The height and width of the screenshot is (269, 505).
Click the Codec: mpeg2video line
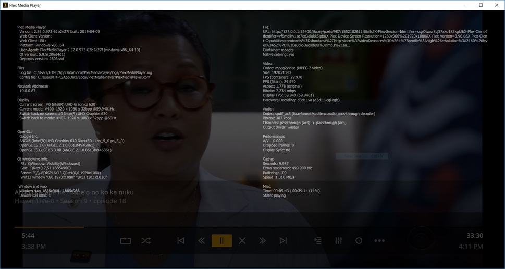coord(292,68)
